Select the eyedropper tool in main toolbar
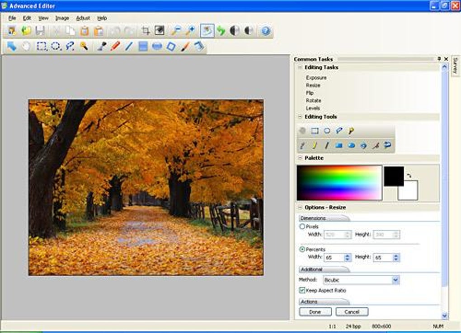This screenshot has height=333, width=461. 101,46
